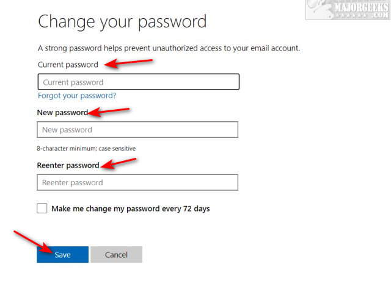Click the red arrow beside New password label
This screenshot has width=391, height=281.
click(109, 112)
